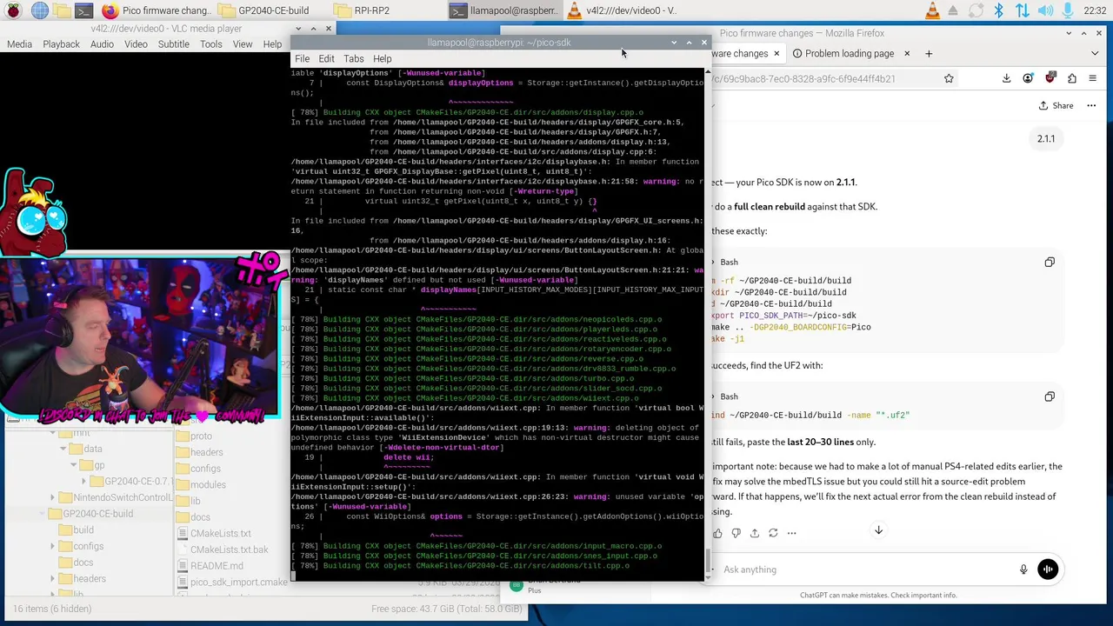The height and width of the screenshot is (626, 1113).
Task: Like the ChatGPT response
Action: pos(717,533)
